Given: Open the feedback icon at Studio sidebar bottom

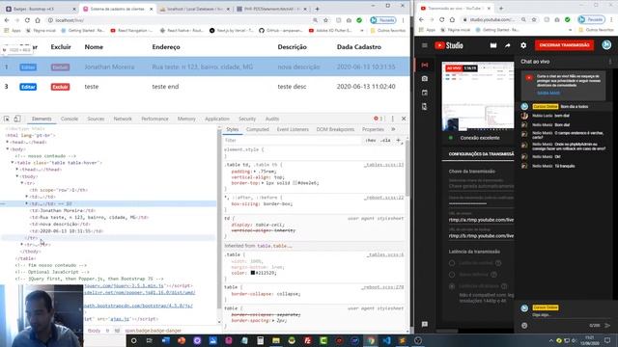Looking at the screenshot, I should (425, 324).
